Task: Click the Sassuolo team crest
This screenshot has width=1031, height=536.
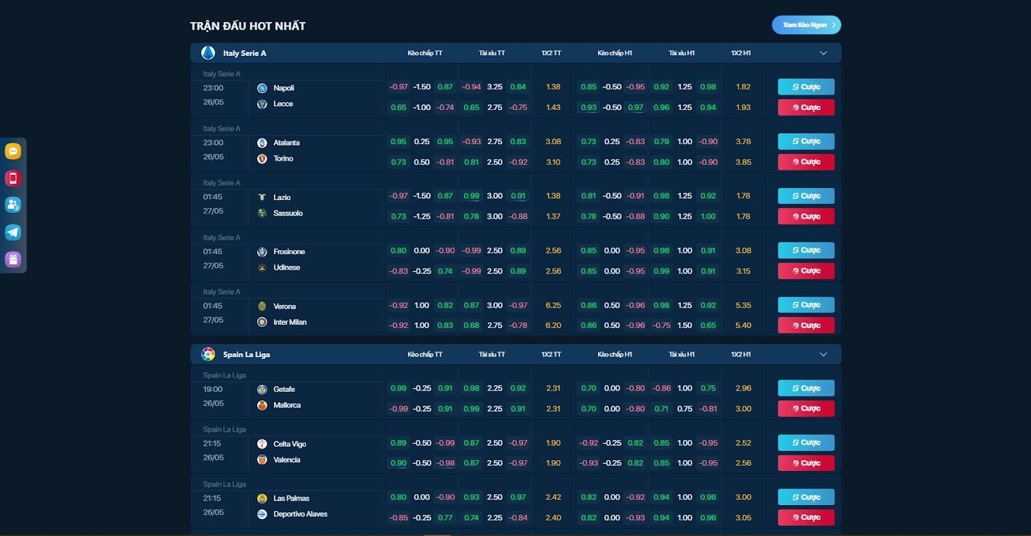Action: [x=262, y=213]
